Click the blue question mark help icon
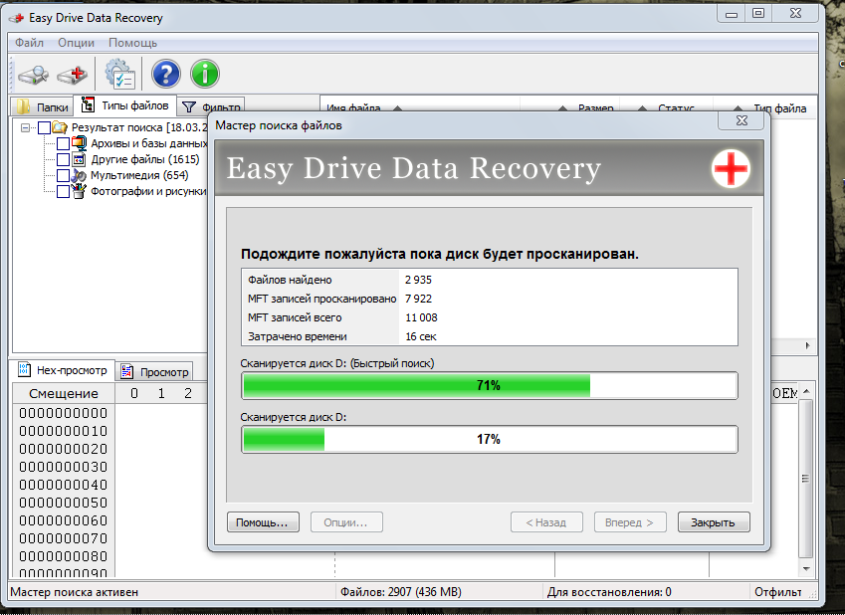845x615 pixels. [x=166, y=74]
